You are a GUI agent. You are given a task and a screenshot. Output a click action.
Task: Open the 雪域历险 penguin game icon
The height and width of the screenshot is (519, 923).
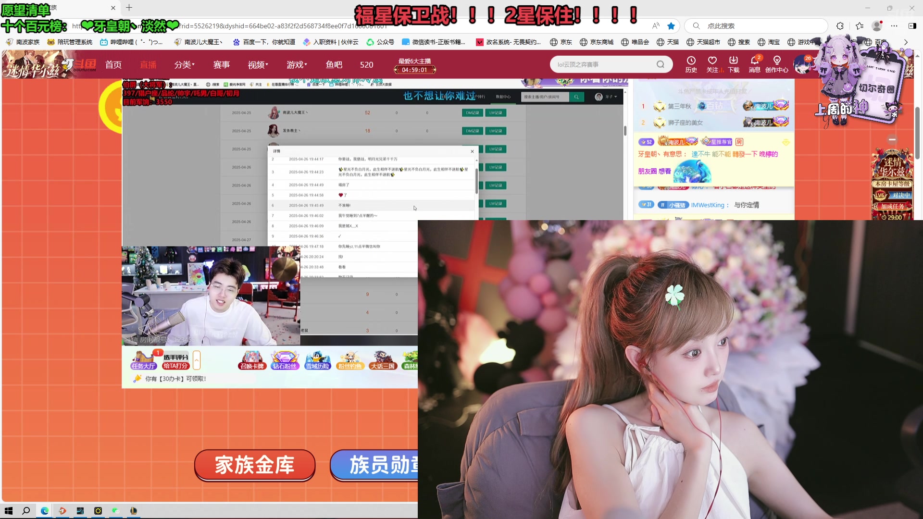318,360
